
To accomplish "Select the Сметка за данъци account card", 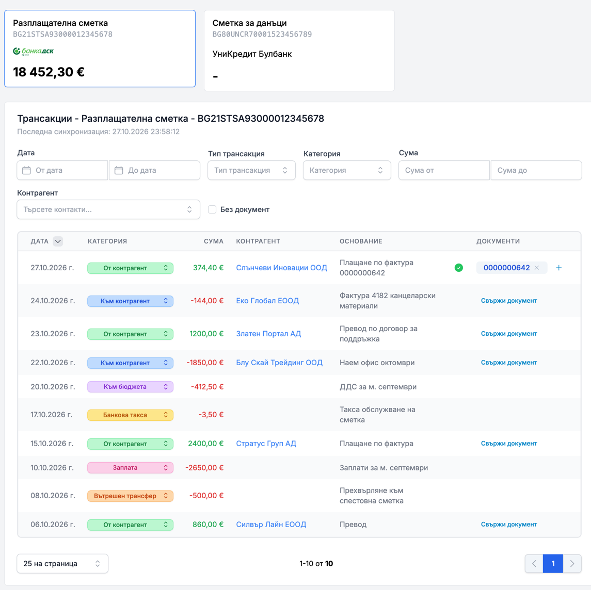I will (x=299, y=51).
